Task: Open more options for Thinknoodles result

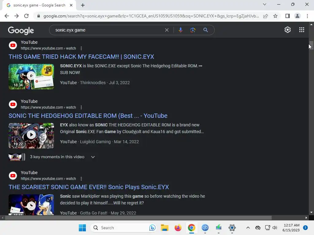Action: point(81,48)
